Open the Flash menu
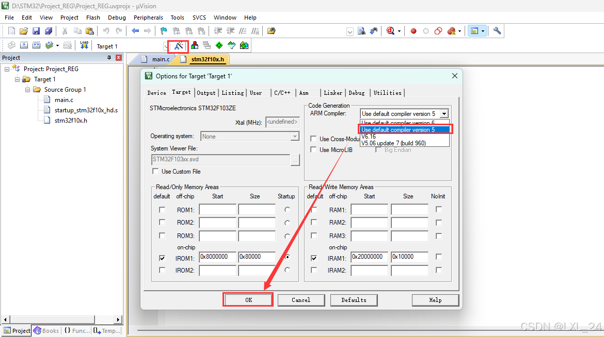Image resolution: width=604 pixels, height=337 pixels. [x=93, y=18]
